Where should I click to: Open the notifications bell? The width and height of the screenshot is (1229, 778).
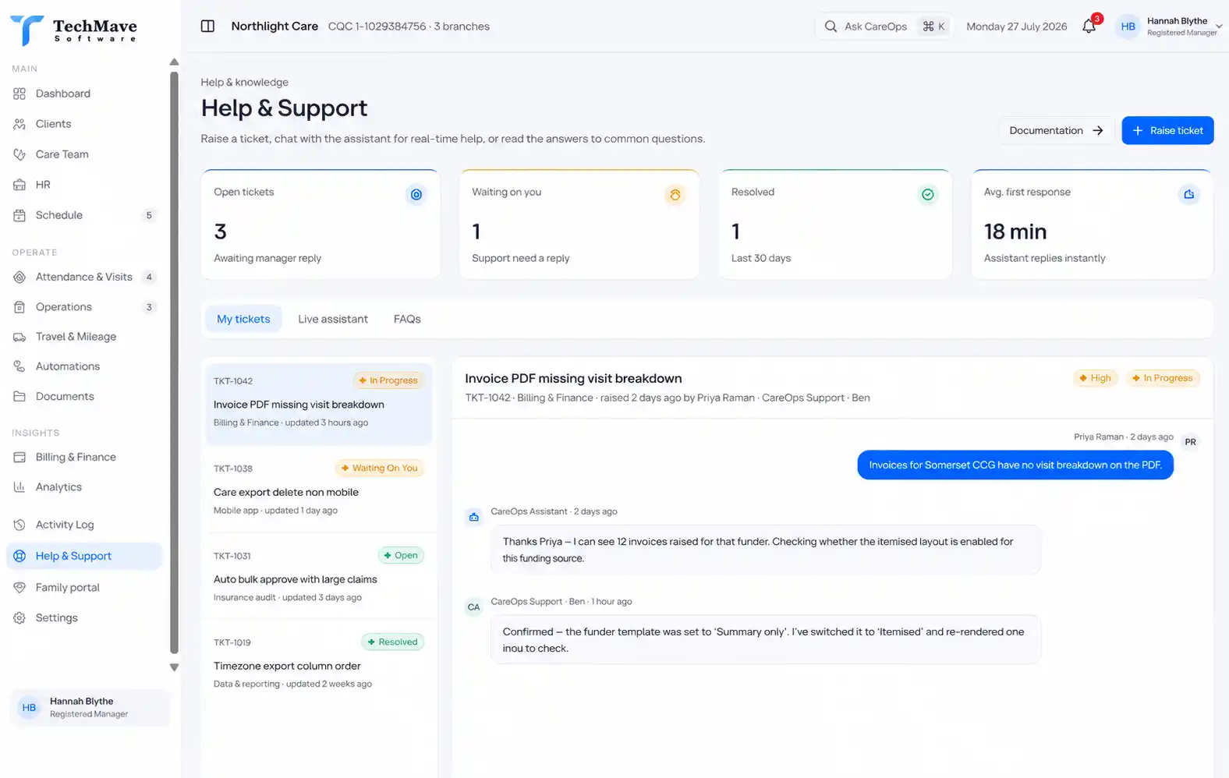point(1089,27)
